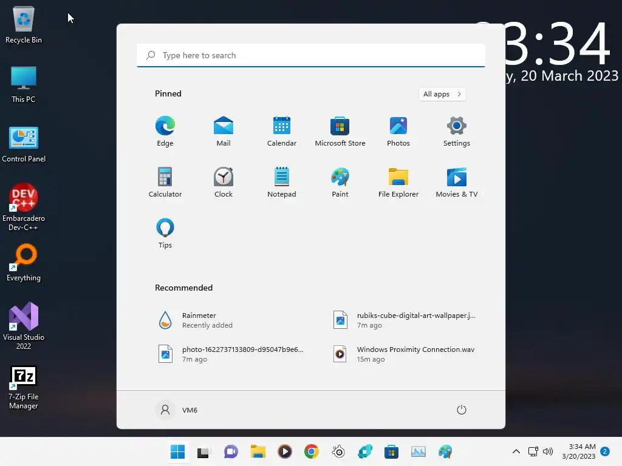Open the Clock app
This screenshot has width=622, height=466.
pyautogui.click(x=224, y=182)
